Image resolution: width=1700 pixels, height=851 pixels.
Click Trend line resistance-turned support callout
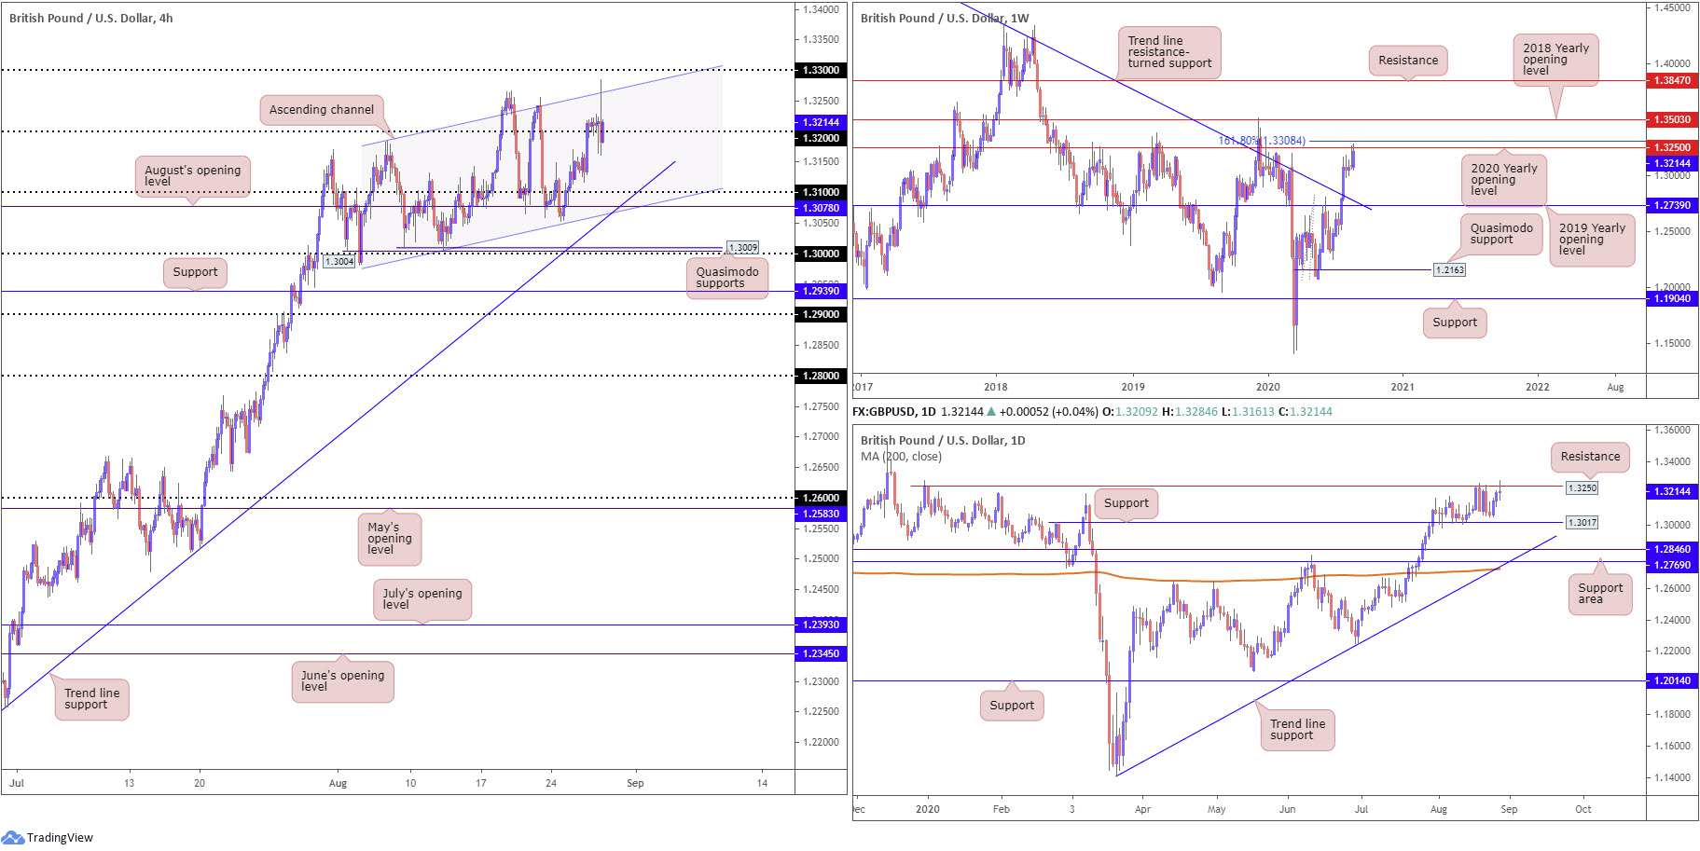click(x=1169, y=52)
